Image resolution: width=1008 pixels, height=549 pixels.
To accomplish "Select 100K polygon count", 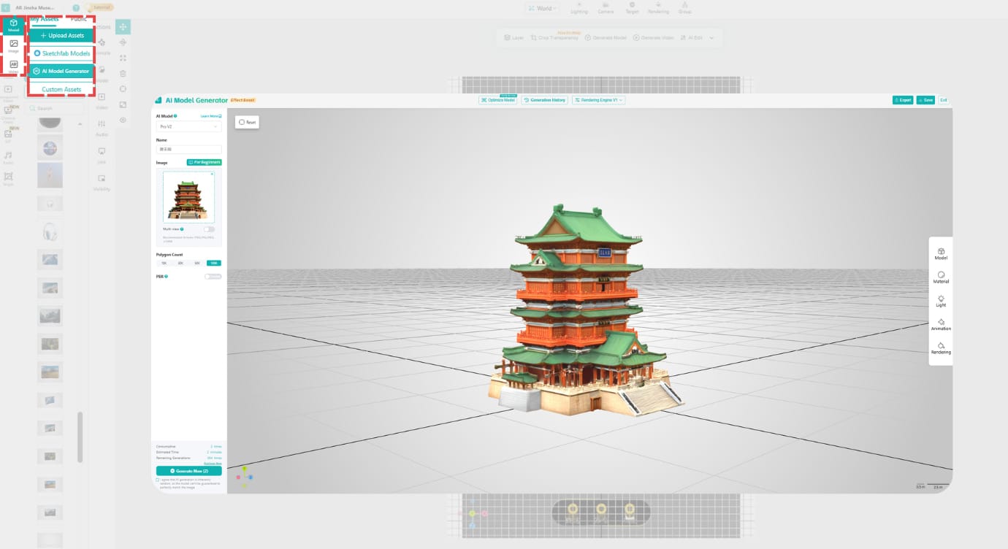I will [x=213, y=263].
